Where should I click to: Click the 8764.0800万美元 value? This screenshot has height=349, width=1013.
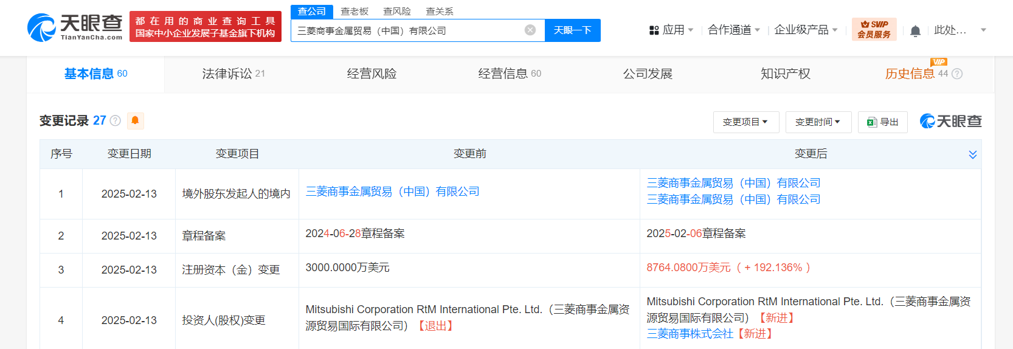tap(688, 268)
